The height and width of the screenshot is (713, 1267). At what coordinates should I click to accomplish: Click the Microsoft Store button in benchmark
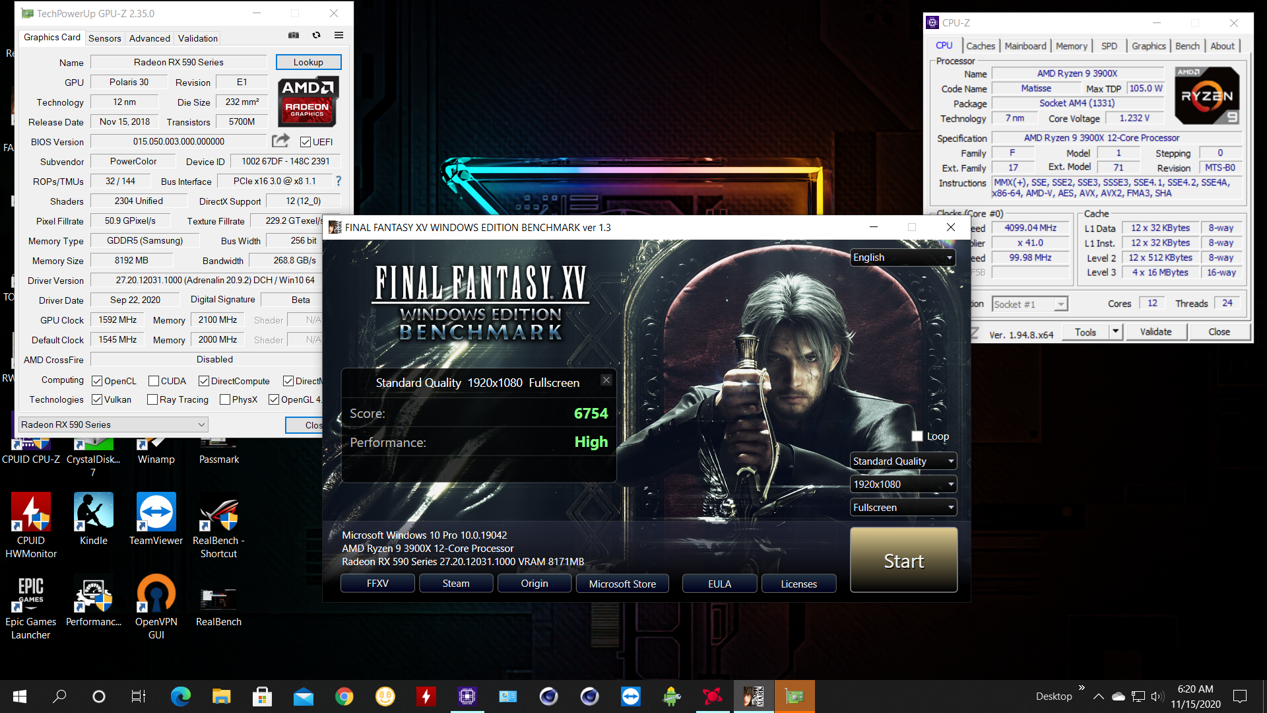pyautogui.click(x=622, y=584)
